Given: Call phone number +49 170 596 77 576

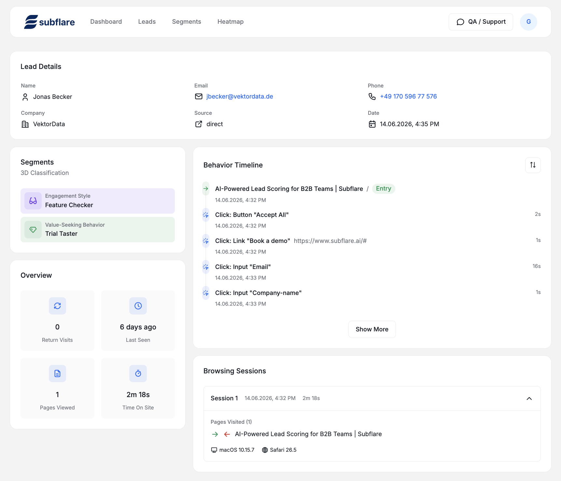Looking at the screenshot, I should click(408, 96).
